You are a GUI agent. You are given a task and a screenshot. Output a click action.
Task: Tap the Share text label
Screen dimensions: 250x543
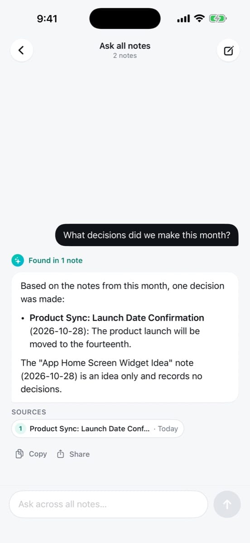click(79, 454)
